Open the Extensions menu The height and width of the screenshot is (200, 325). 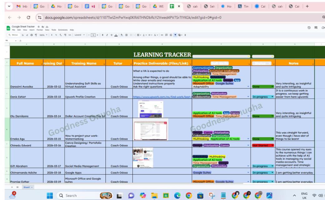tap(63, 30)
